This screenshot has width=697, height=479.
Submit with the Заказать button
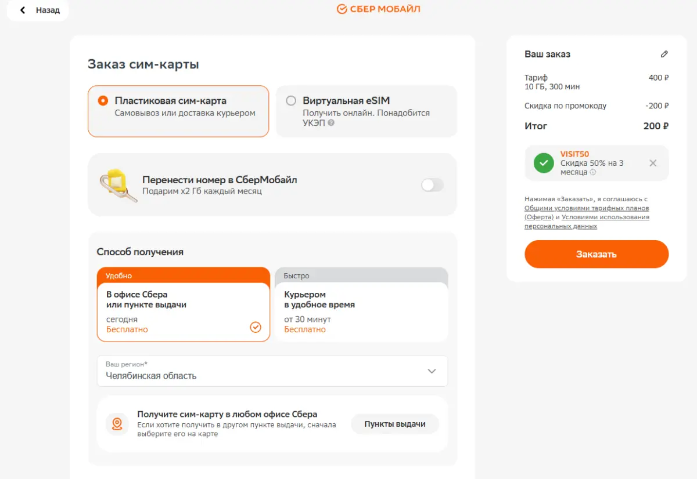pyautogui.click(x=597, y=254)
